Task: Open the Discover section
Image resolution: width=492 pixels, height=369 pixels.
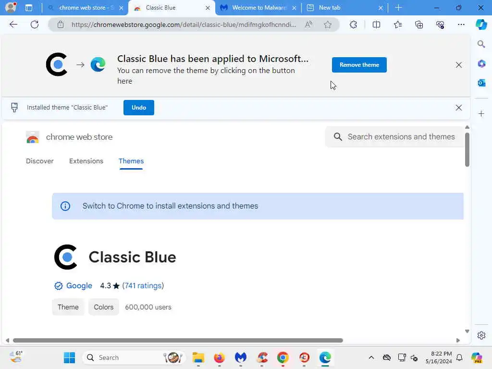Action: (39, 161)
